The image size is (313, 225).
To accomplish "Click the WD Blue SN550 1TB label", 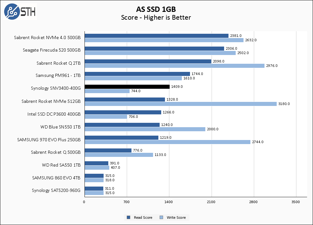I will [60, 127].
